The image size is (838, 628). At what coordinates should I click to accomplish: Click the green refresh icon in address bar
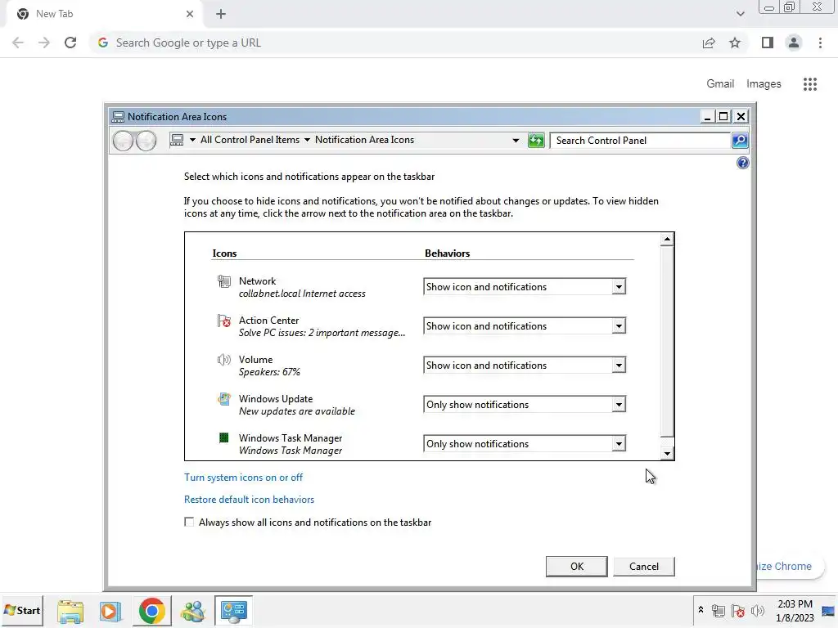pos(535,141)
